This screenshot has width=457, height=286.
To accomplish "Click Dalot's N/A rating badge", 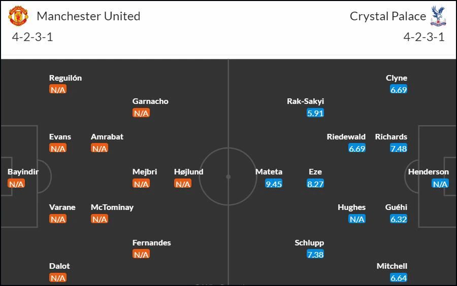I will tap(58, 278).
